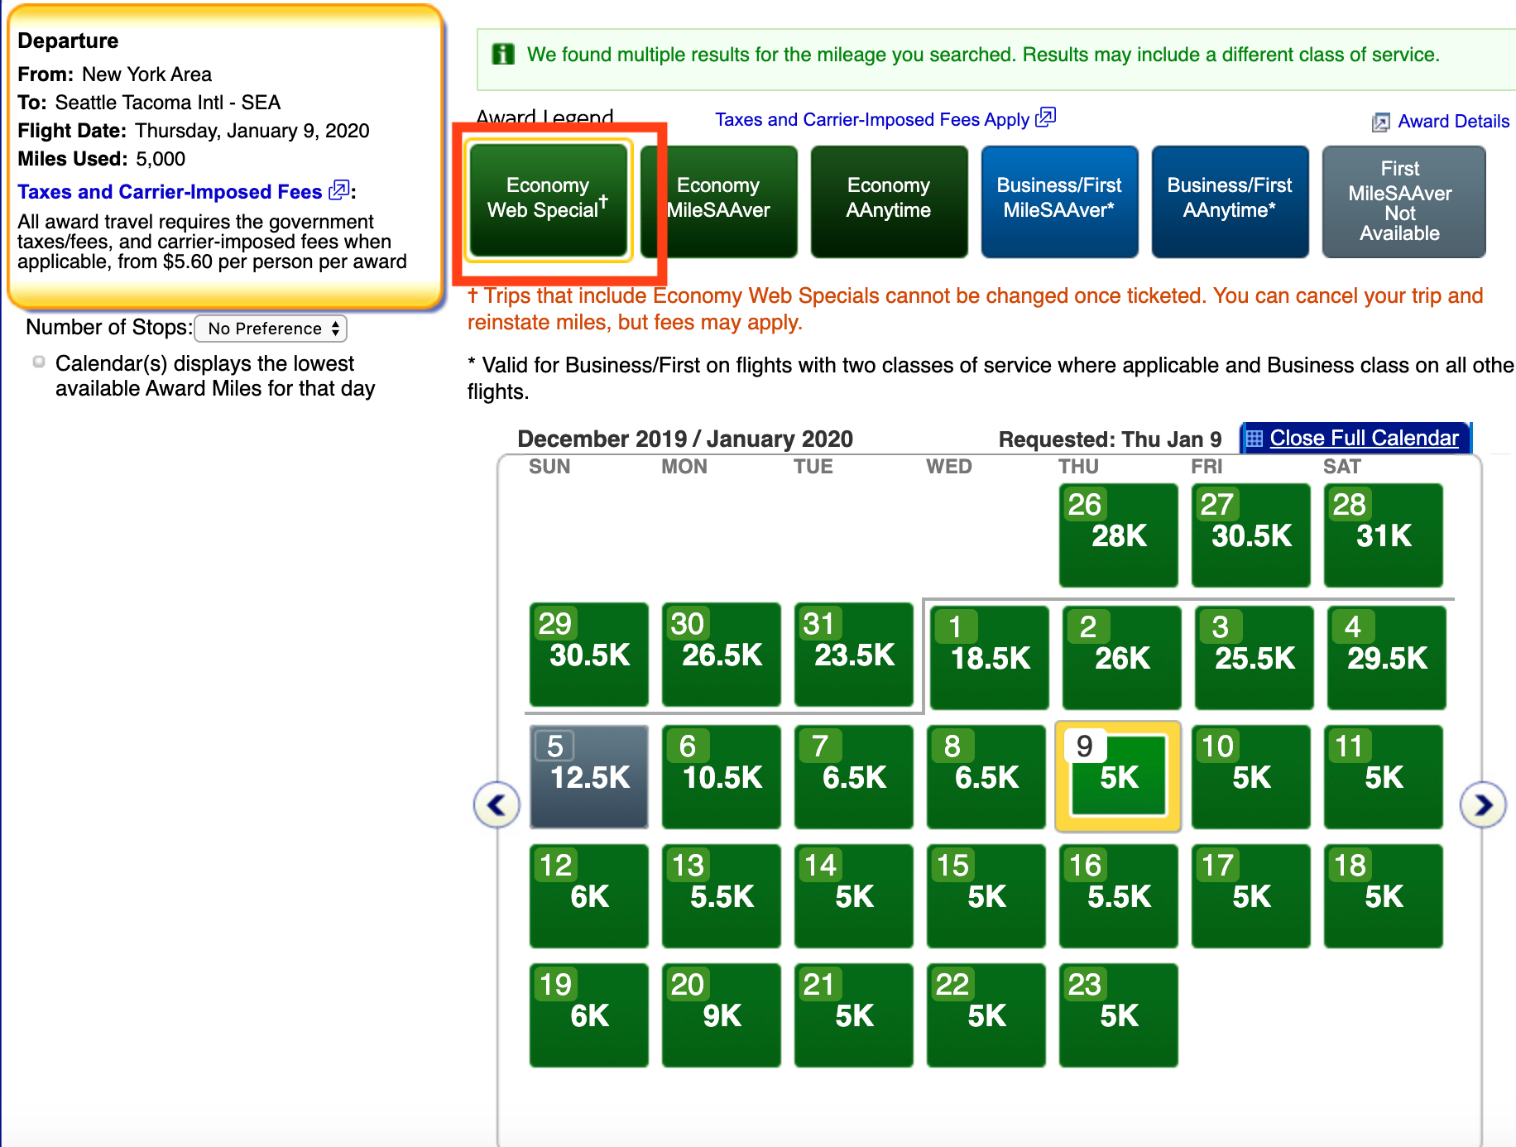The image size is (1516, 1147).
Task: Open Taxes and Carrier-Imposed Fees Apply link
Action: 872,120
